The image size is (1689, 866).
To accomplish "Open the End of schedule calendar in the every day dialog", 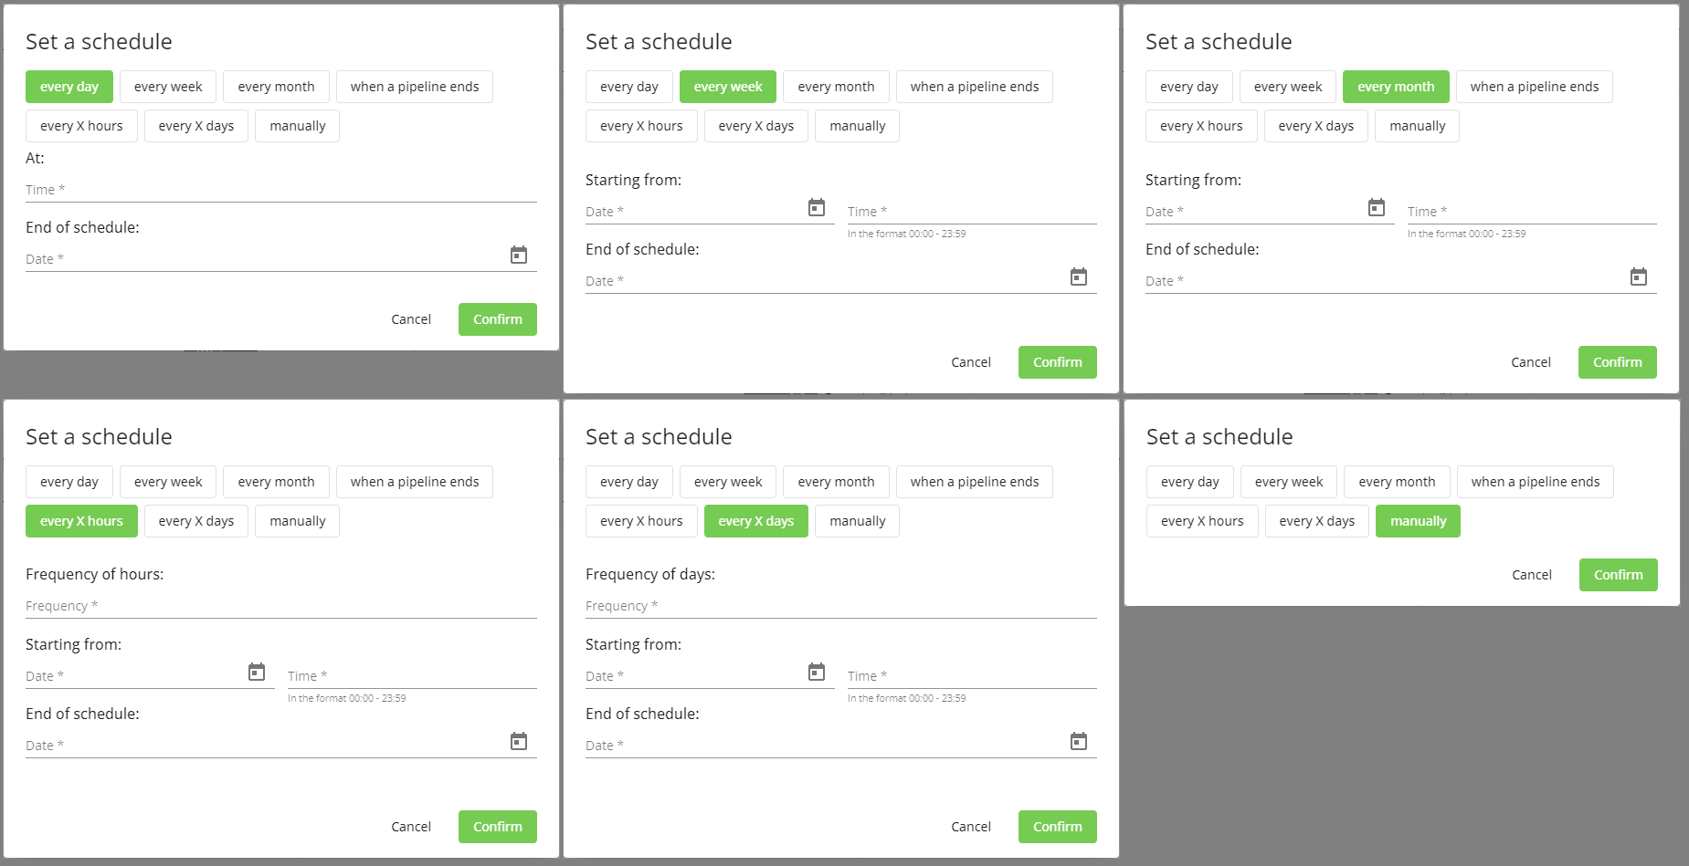I will pos(518,255).
